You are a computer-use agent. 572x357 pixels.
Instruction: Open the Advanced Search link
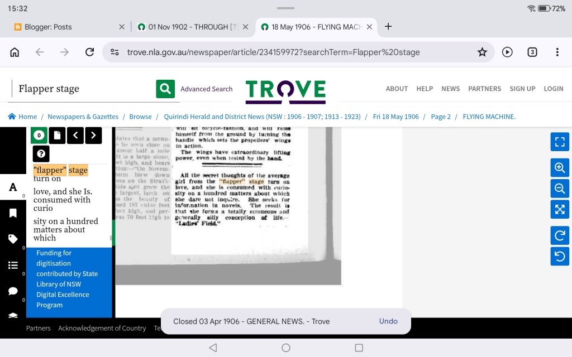click(206, 89)
